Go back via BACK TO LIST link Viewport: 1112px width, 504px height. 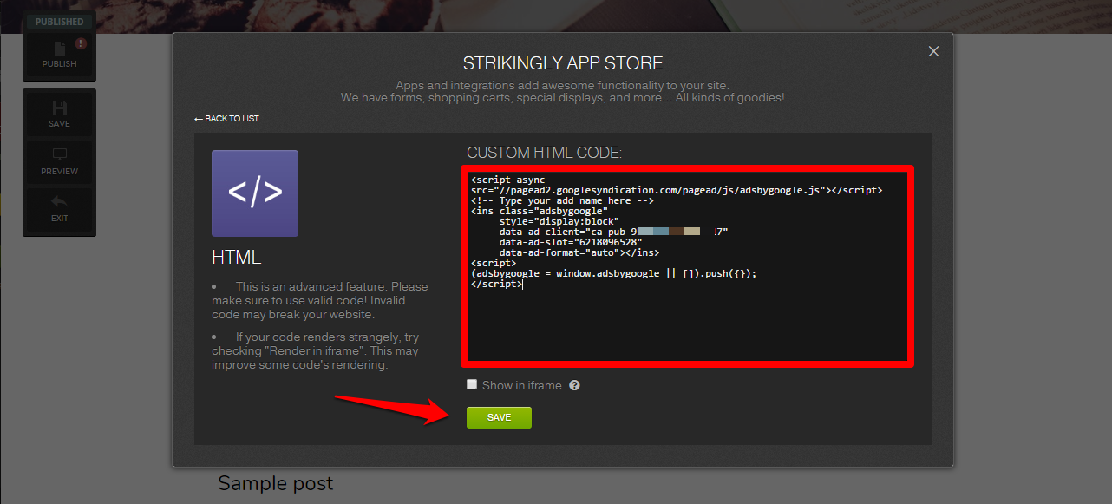226,118
